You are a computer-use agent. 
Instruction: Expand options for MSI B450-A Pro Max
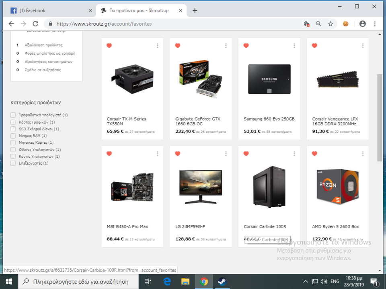point(158,154)
